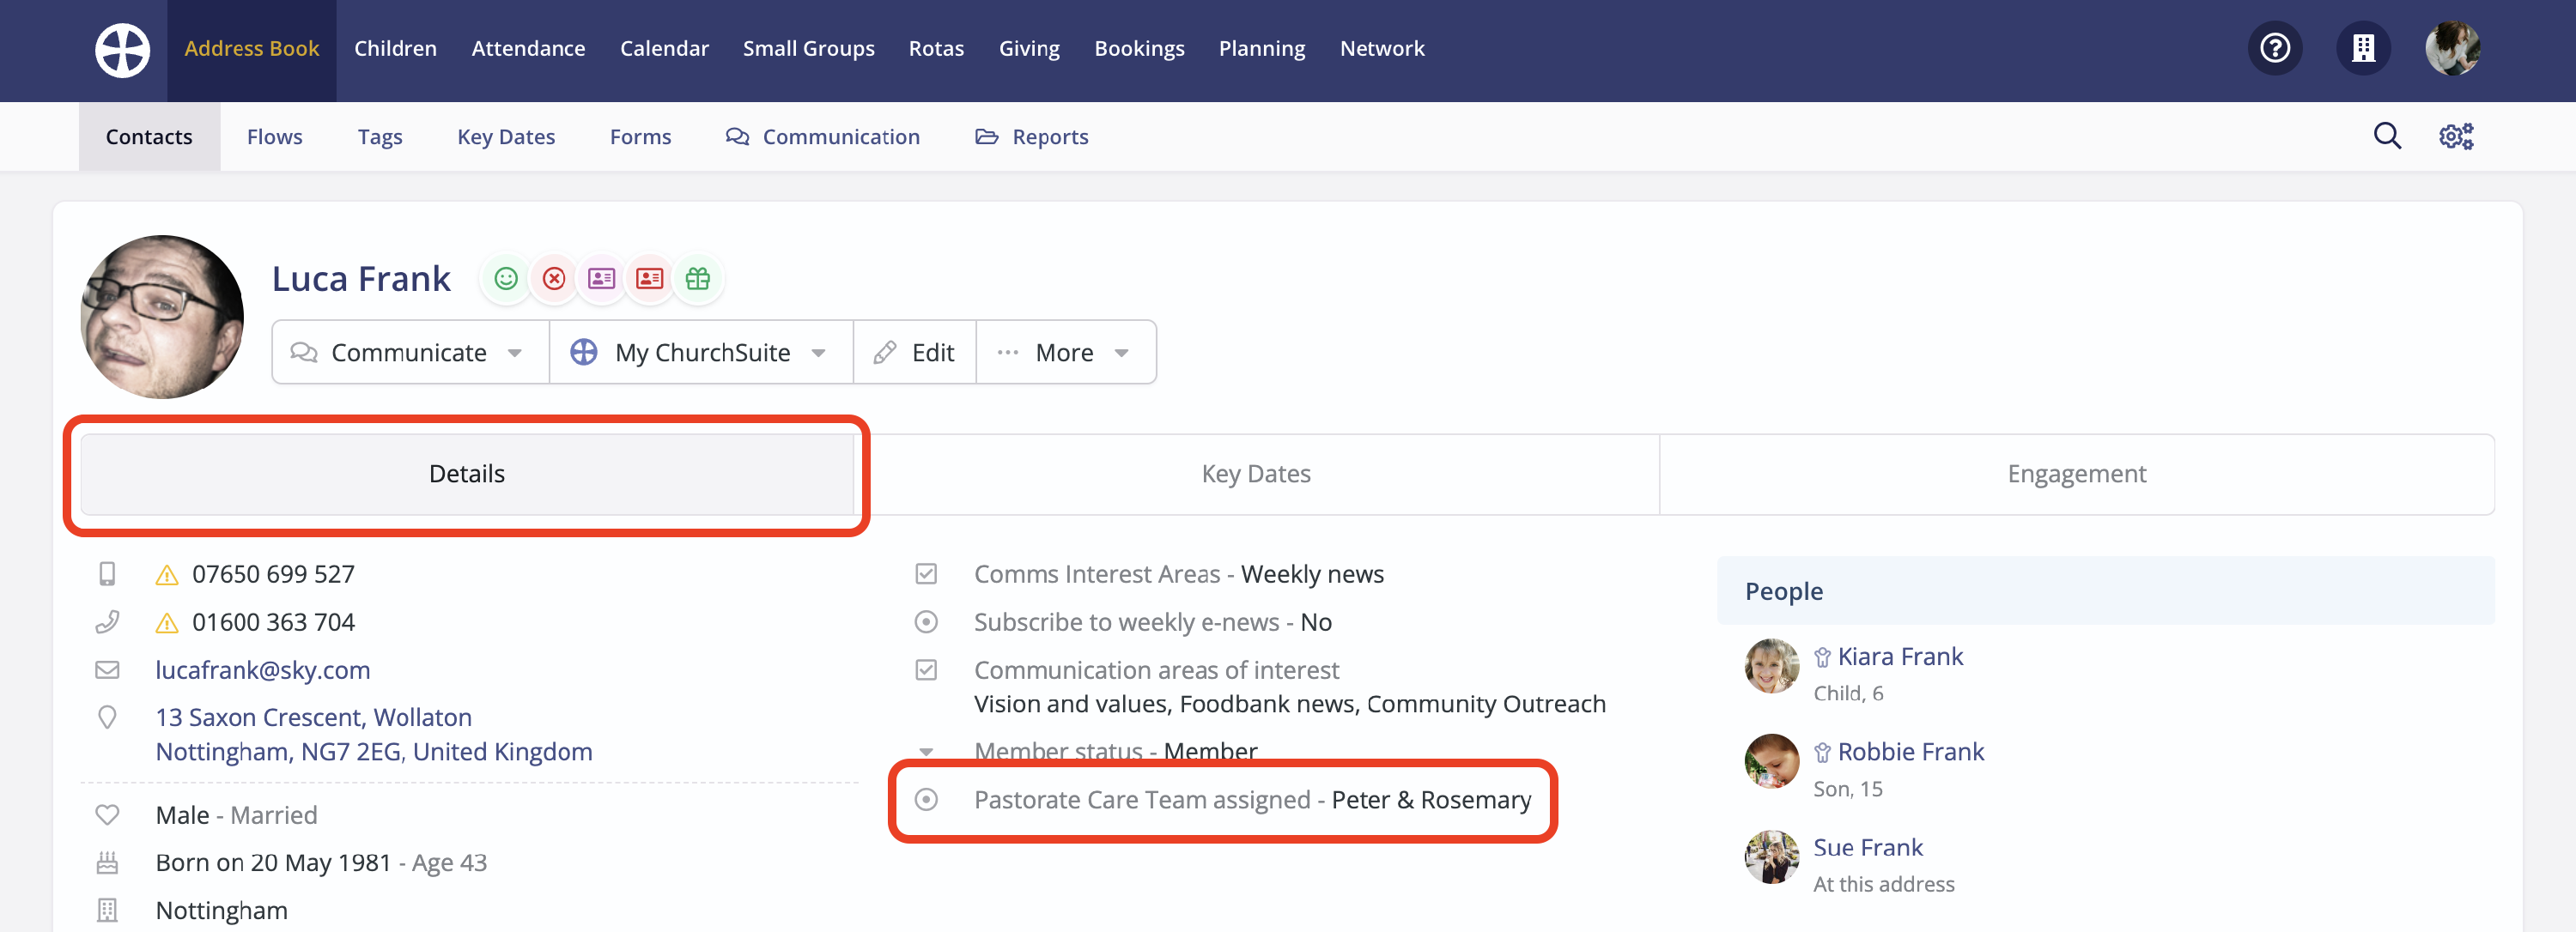This screenshot has width=2576, height=932.
Task: Click radio icon for Subscribe to weekly e-news
Action: 926,622
